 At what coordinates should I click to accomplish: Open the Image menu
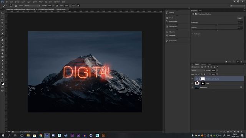pos(17,2)
